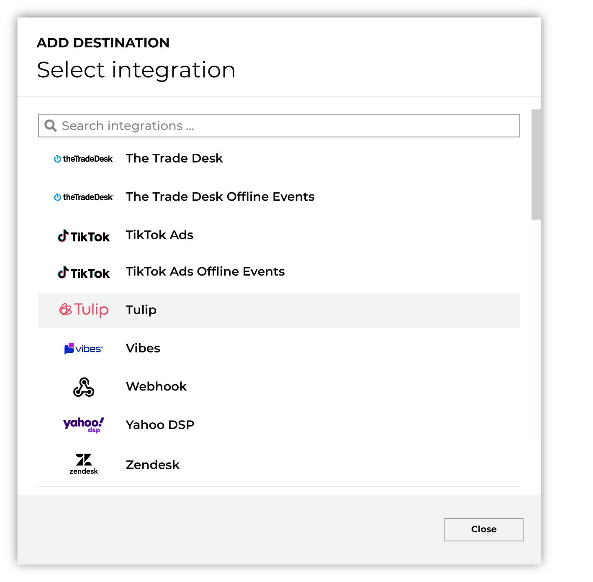Click the logo beside The Trade Desk Offline Events

tap(84, 197)
